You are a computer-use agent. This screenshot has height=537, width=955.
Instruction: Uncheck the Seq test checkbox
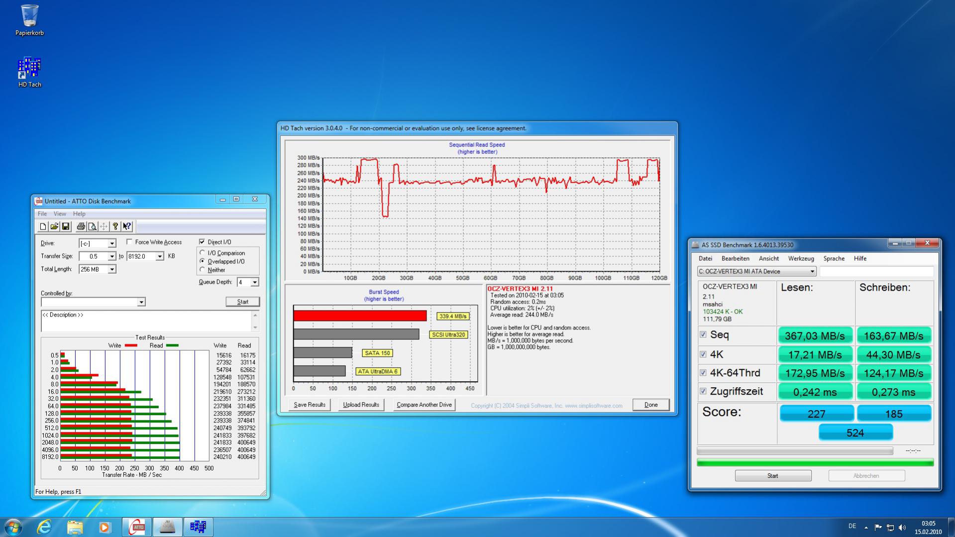(703, 334)
